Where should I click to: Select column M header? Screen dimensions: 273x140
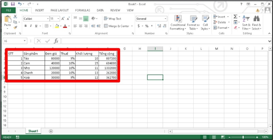pos(216,49)
